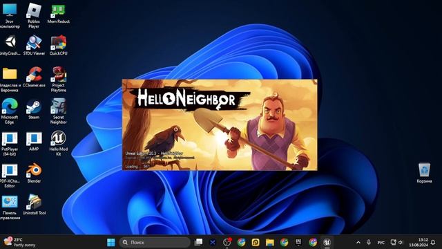Open the Mem Reduct shortcut
Viewport: 442px width, 249px height.
(58, 14)
